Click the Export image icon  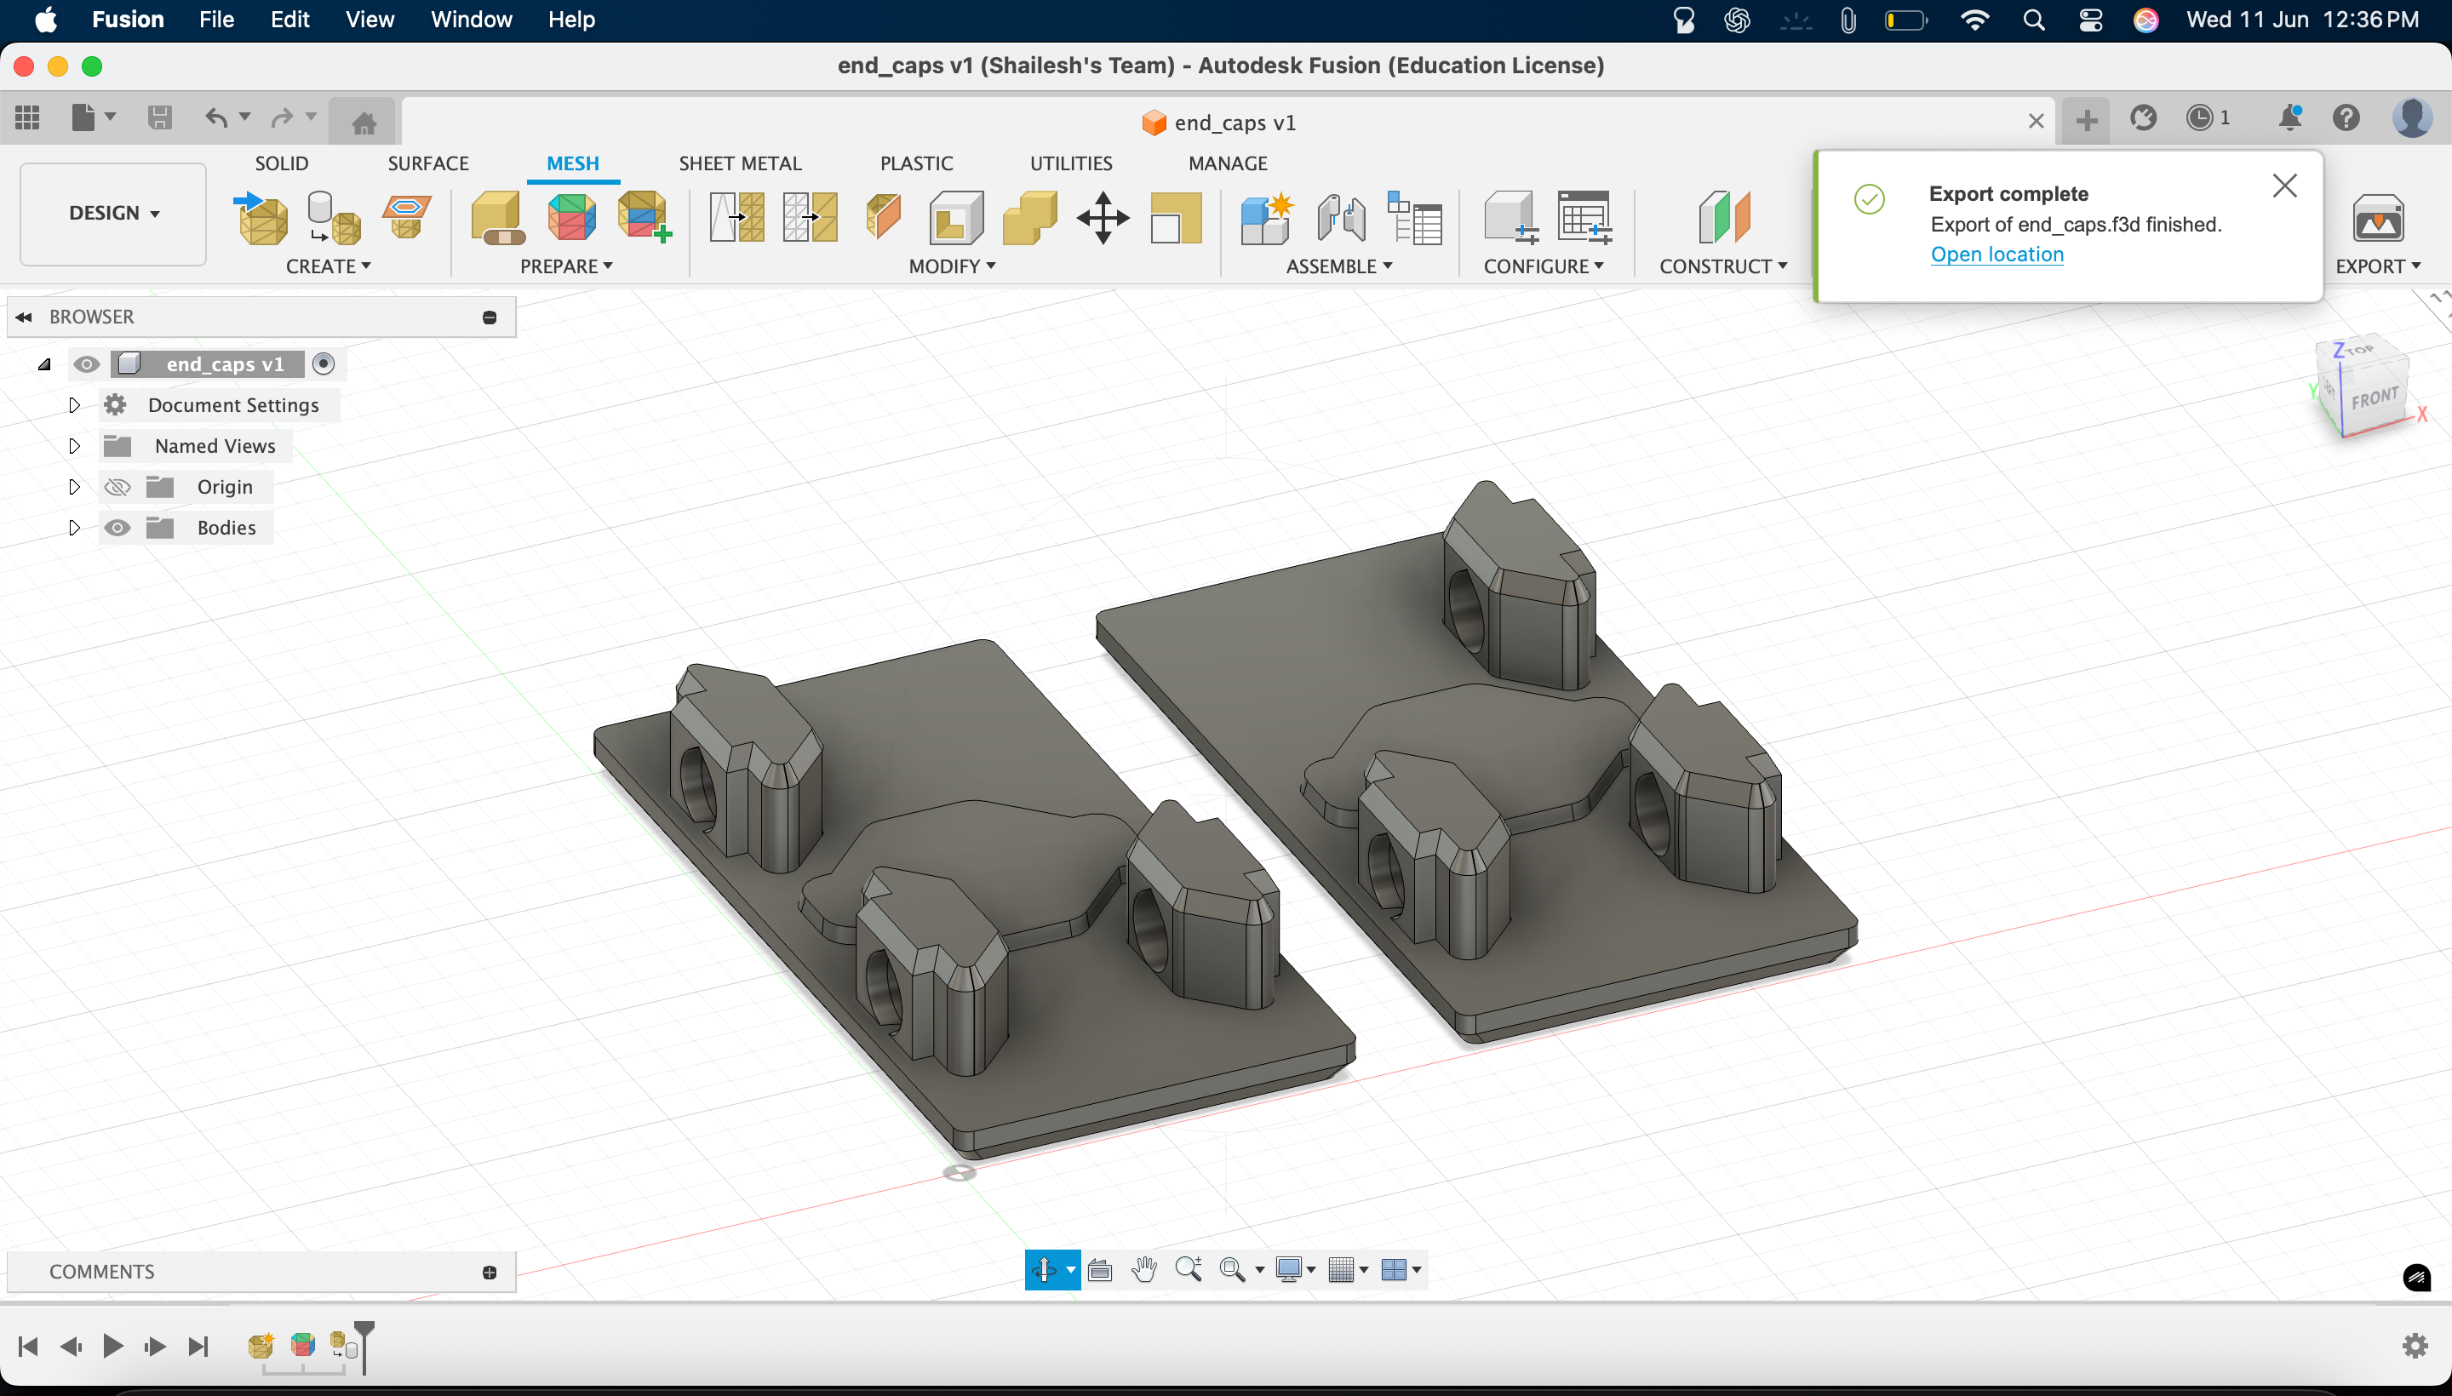[2377, 220]
